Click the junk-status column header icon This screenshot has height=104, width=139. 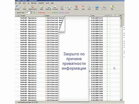click(x=110, y=16)
